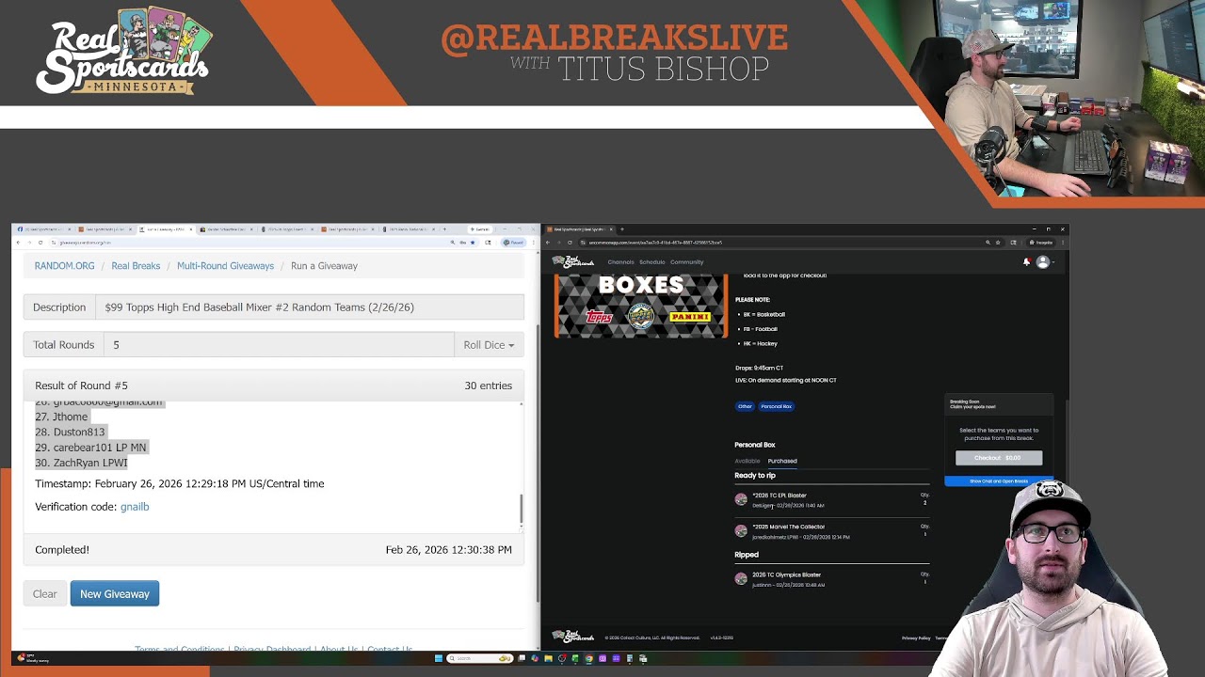
Task: Avatar beside 2025 Marvel The Collector
Action: tap(741, 531)
